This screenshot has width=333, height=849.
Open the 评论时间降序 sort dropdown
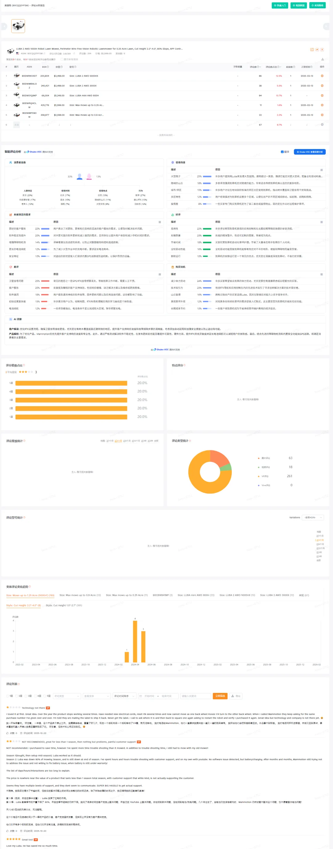(124, 696)
